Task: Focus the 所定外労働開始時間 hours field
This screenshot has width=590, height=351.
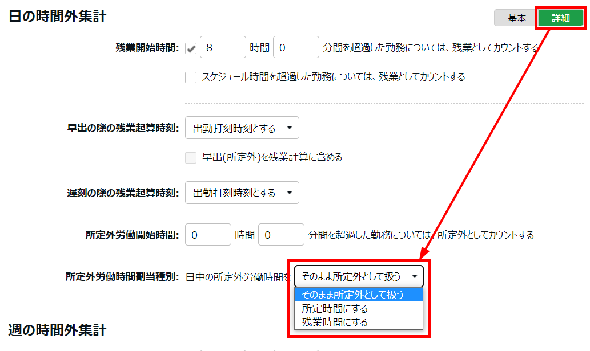Action: [208, 235]
